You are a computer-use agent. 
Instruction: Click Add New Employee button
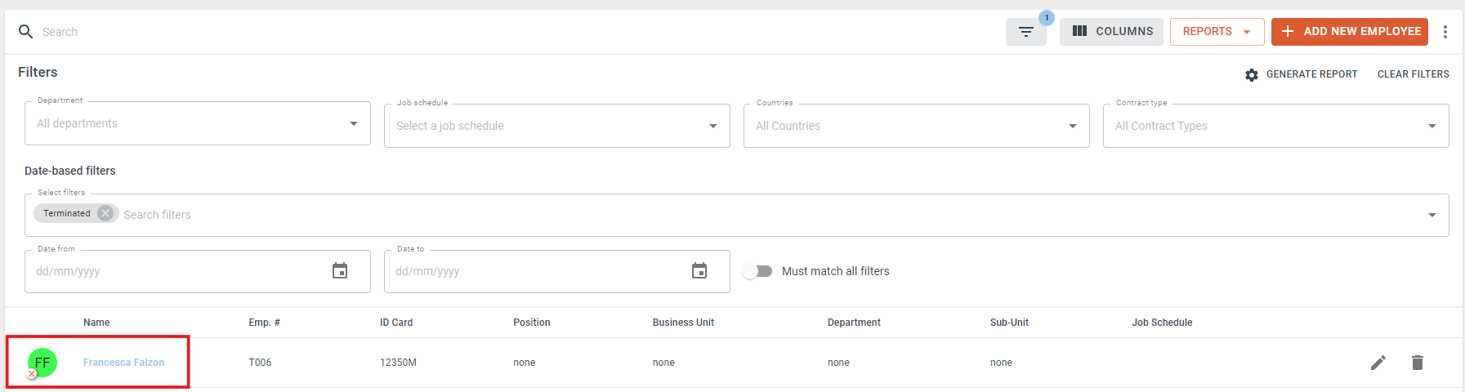pos(1350,32)
